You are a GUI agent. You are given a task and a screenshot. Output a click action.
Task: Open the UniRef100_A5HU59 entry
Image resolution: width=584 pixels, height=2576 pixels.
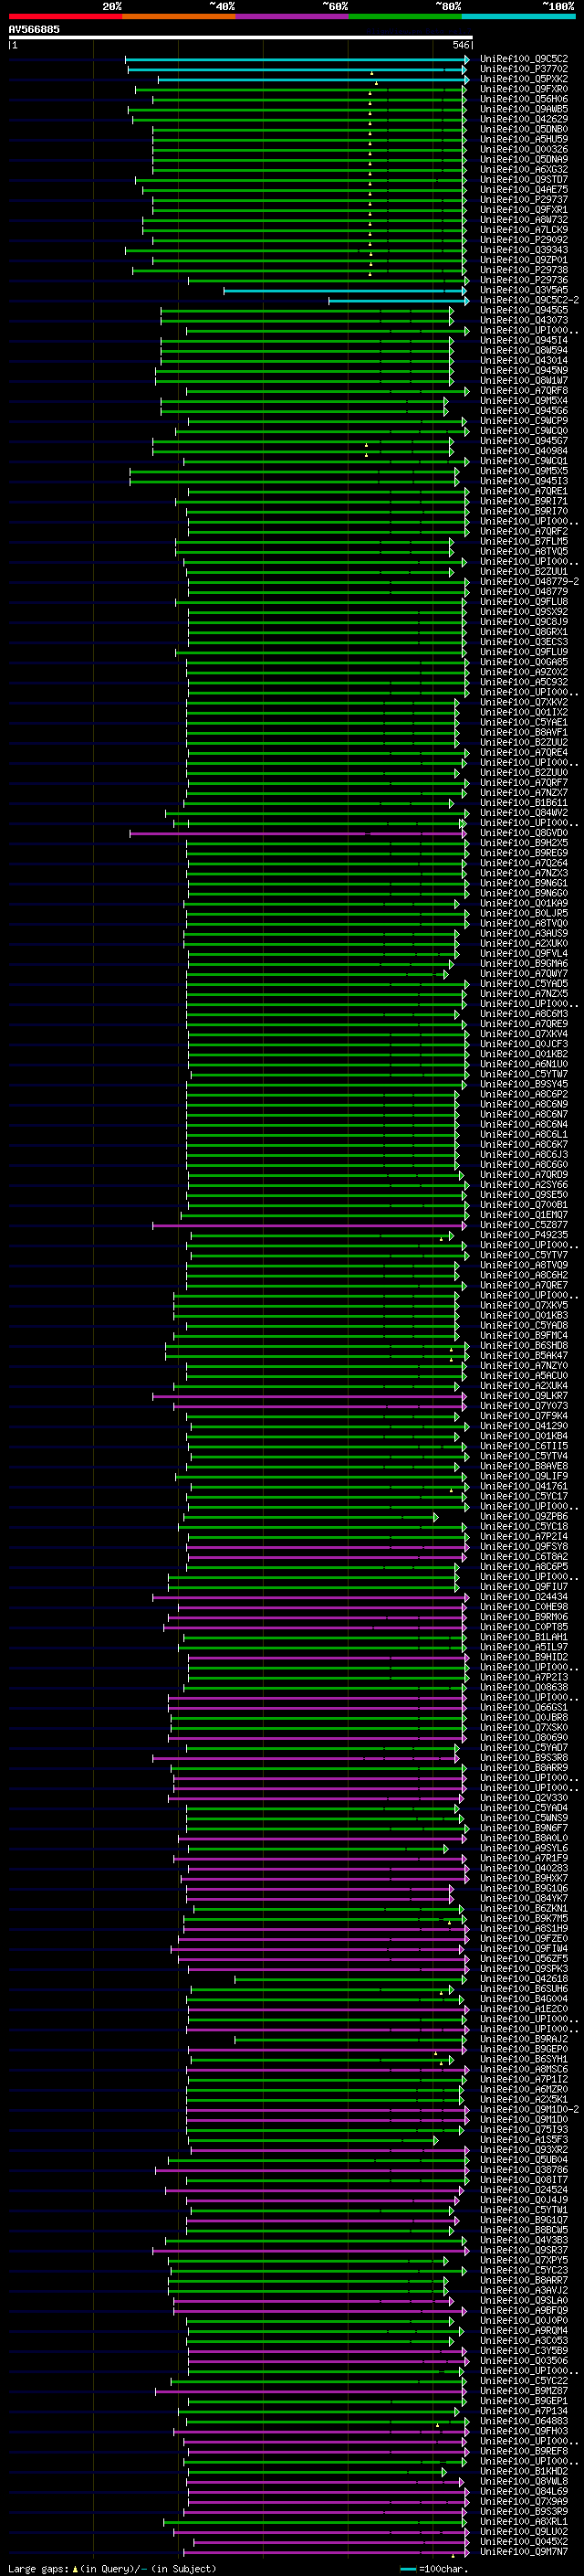(x=524, y=140)
